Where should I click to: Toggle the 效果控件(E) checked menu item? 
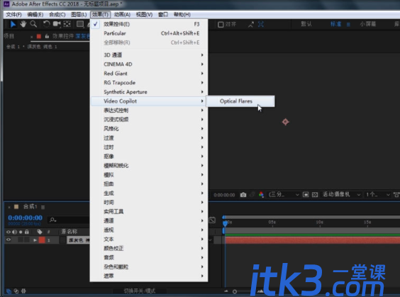(x=149, y=24)
